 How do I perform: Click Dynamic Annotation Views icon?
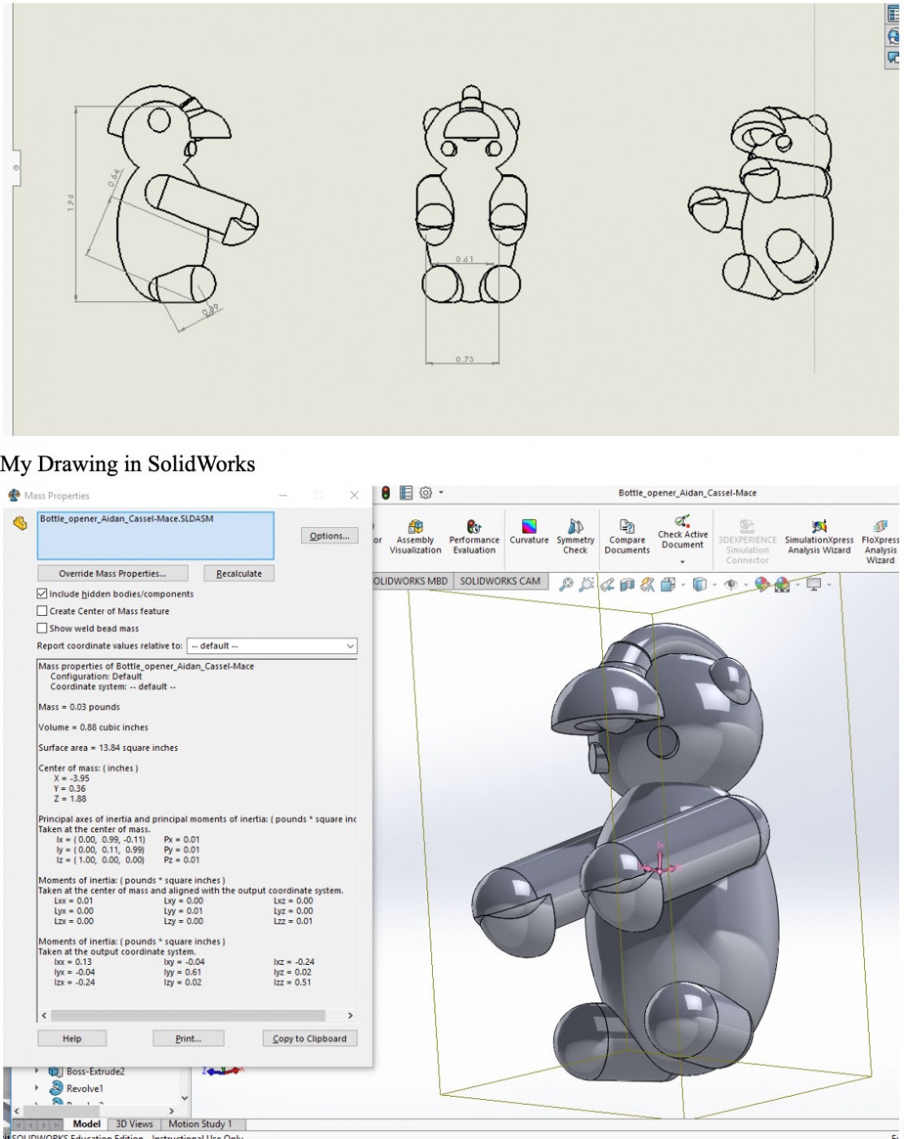tap(648, 584)
